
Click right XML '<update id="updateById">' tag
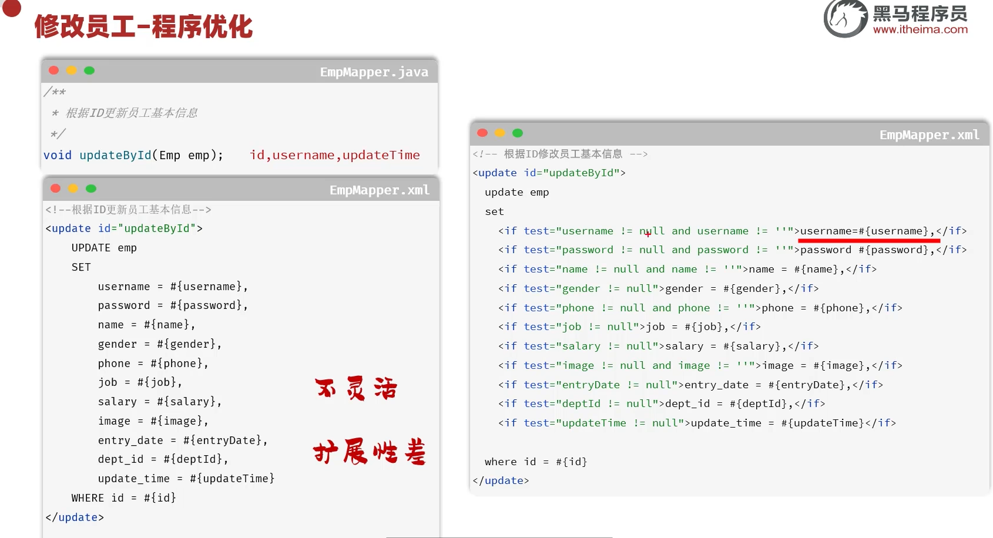(549, 173)
